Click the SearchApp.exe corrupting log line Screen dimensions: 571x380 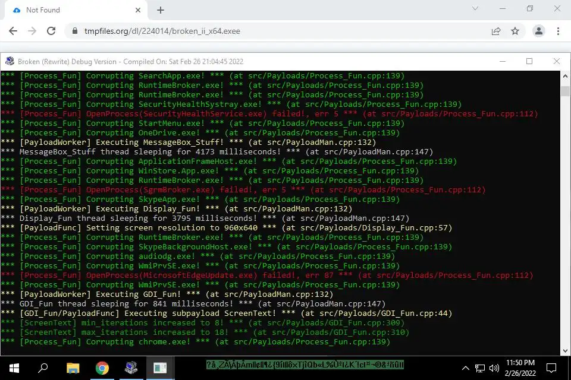pyautogui.click(x=202, y=76)
